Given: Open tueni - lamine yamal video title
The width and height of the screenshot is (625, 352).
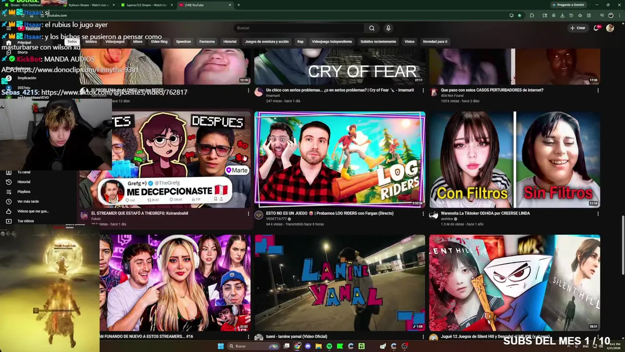Looking at the screenshot, I should pyautogui.click(x=296, y=336).
